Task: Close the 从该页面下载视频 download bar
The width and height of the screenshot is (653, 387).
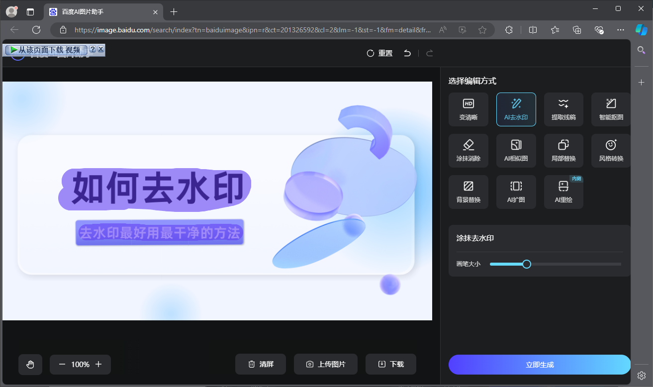Action: 101,50
